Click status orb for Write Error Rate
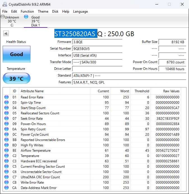189x194 pixels. 6,182
